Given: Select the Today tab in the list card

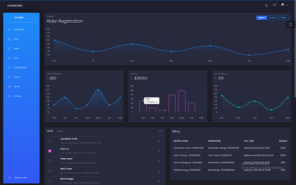Looking at the screenshot, I should (x=60, y=131).
